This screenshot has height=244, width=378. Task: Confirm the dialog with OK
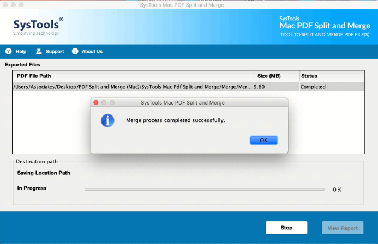(x=264, y=141)
